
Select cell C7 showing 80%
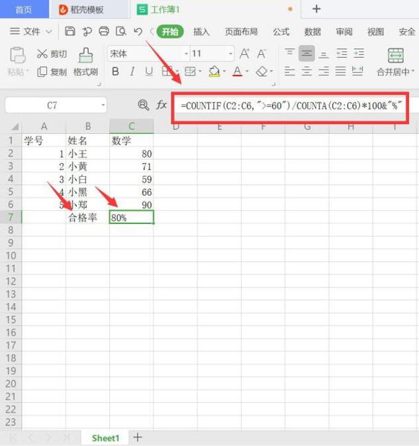131,217
